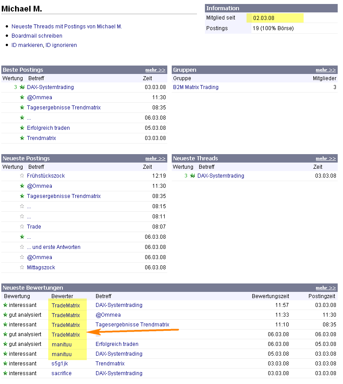Screen dimensions: 343x384
Task: Click the green star beside the DAX-Systemtrading thread in Neueste Threads
Action: [x=193, y=176]
